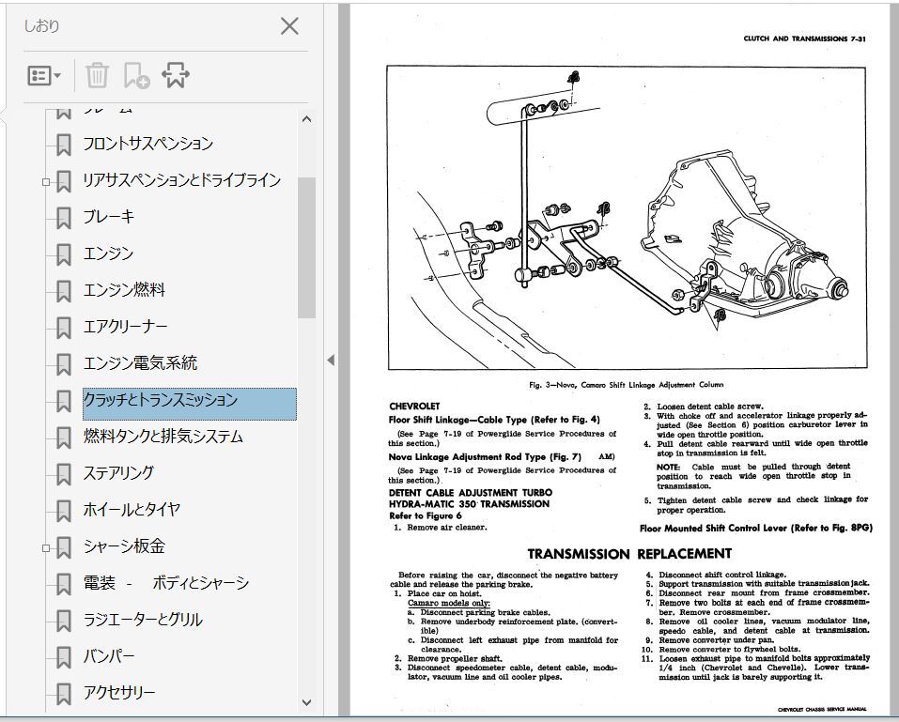Viewport: 899px width, 722px height.
Task: Select ホイールとタイヤ bookmark
Action: pyautogui.click(x=132, y=510)
